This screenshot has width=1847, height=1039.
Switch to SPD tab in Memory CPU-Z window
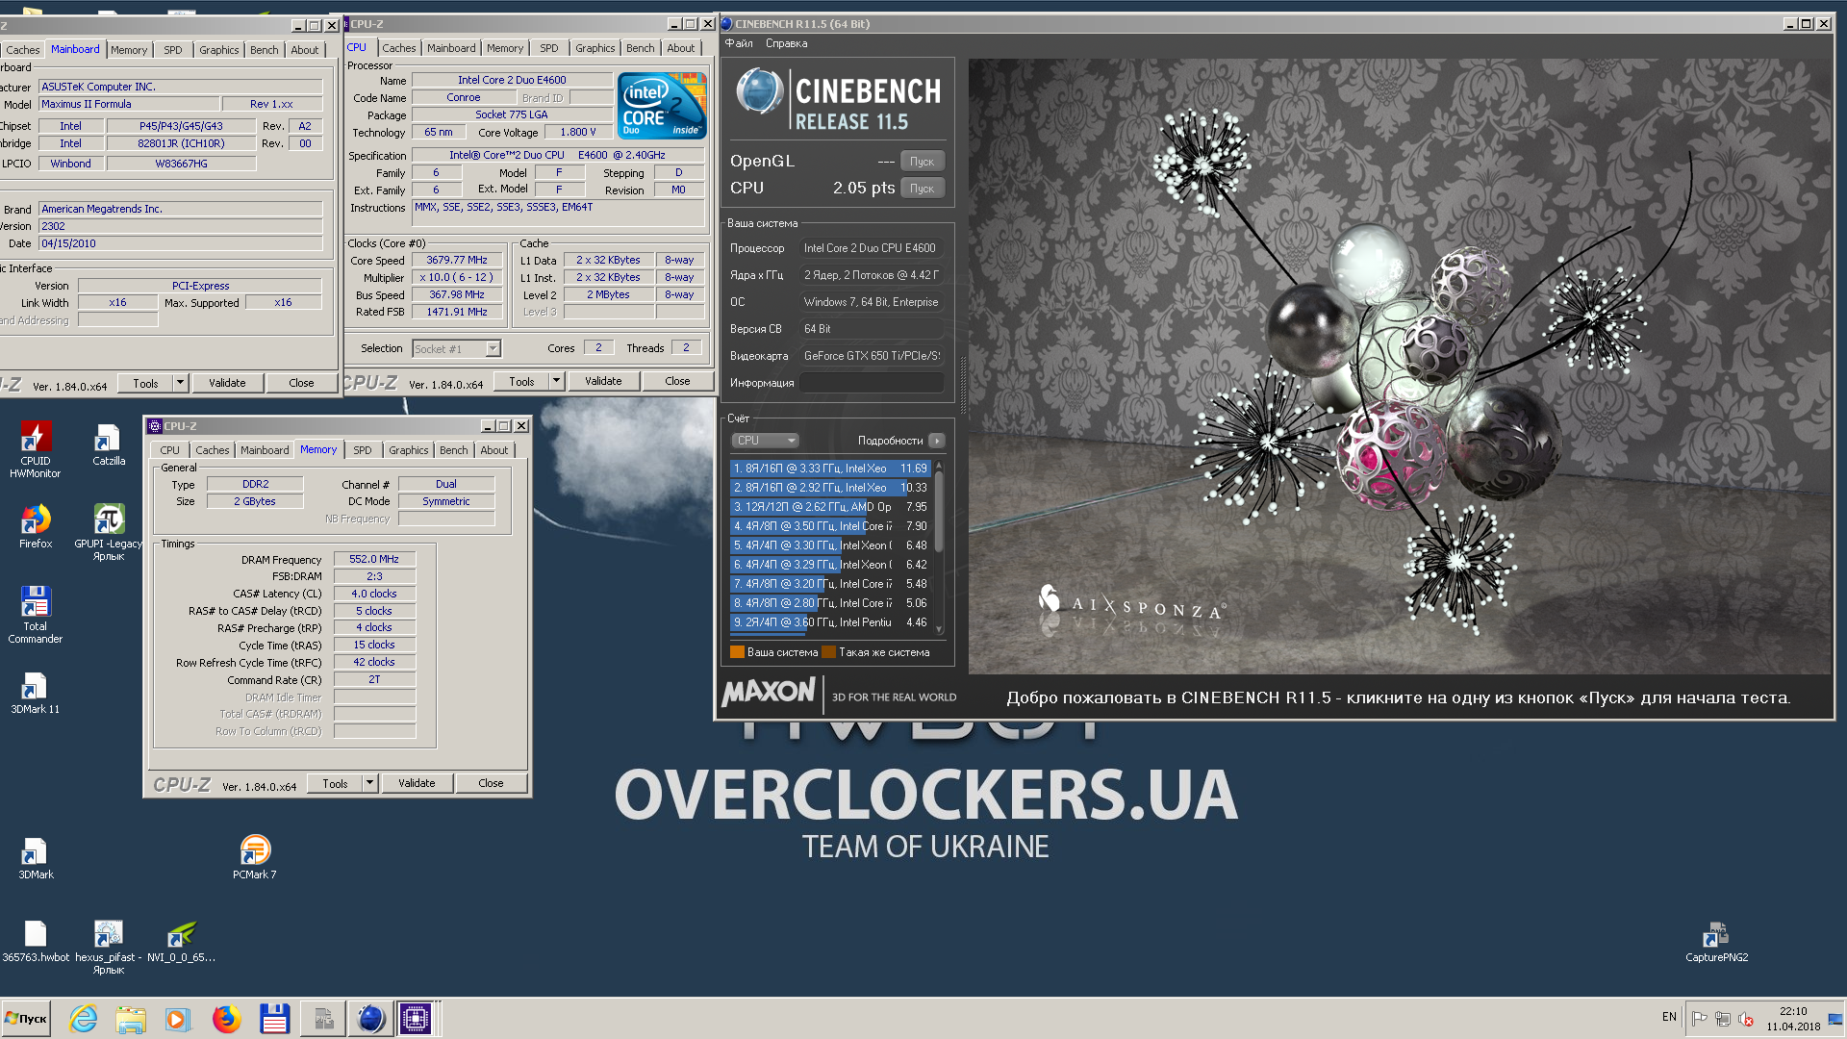[363, 450]
